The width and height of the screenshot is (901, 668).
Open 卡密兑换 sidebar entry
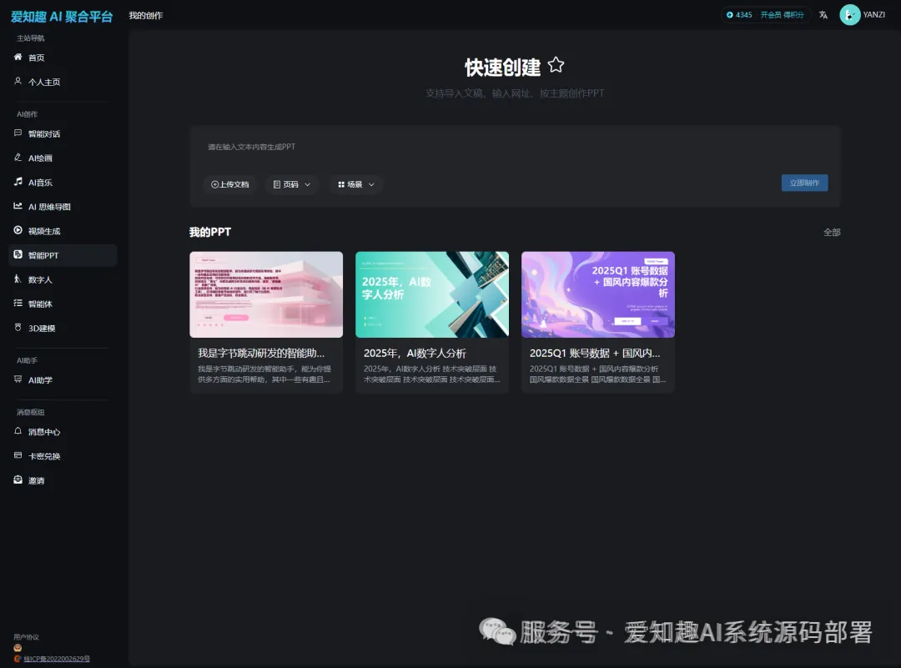click(x=63, y=456)
